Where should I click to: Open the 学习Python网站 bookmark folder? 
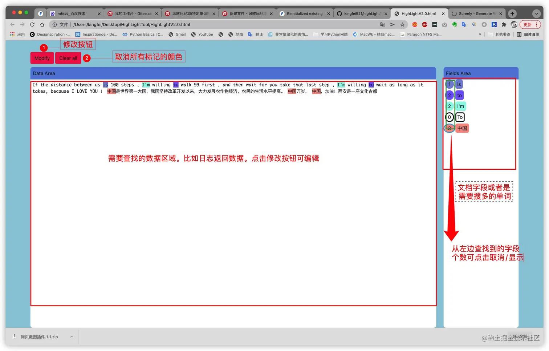(330, 35)
